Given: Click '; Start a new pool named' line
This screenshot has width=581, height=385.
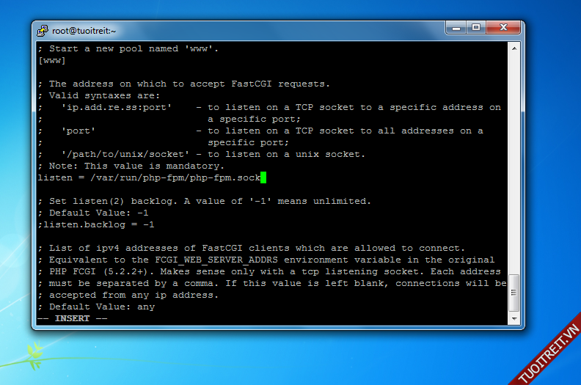Looking at the screenshot, I should [128, 48].
